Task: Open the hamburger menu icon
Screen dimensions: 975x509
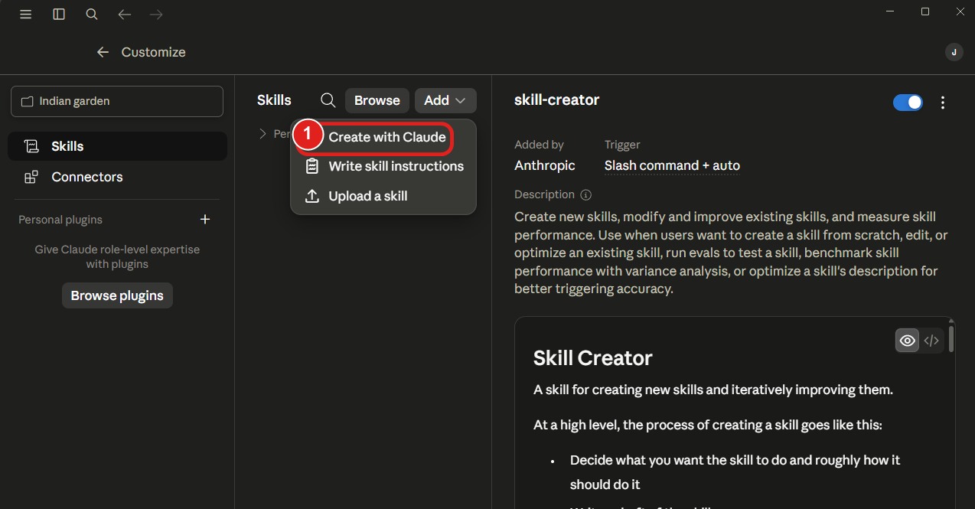Action: pyautogui.click(x=25, y=15)
